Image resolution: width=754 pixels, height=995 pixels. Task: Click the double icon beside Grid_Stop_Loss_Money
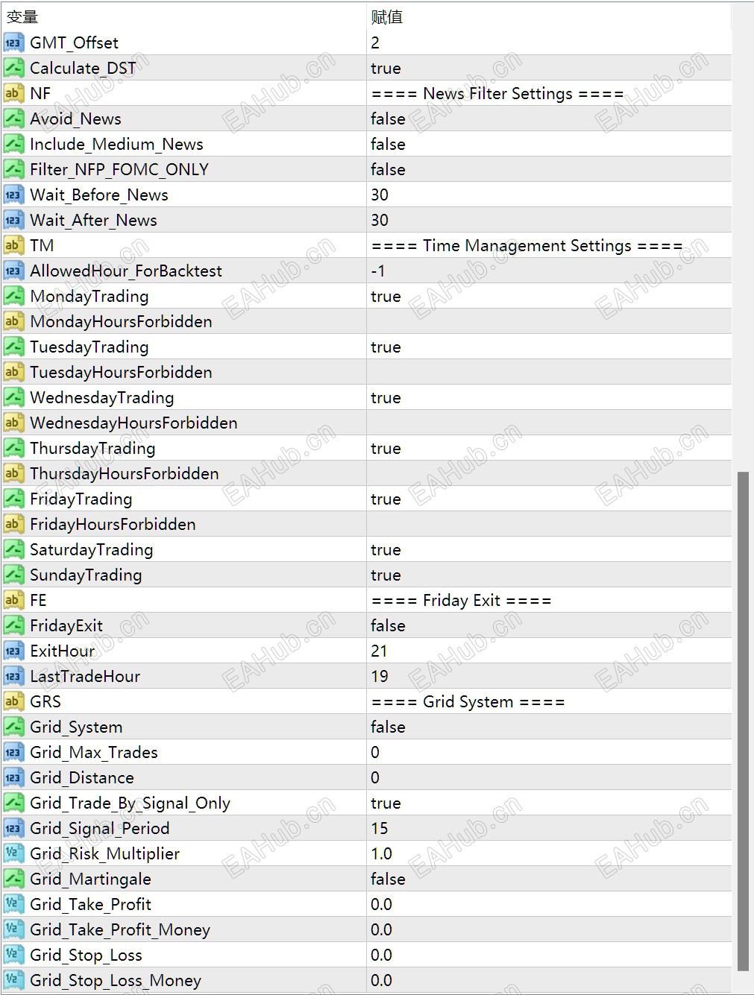tap(13, 980)
